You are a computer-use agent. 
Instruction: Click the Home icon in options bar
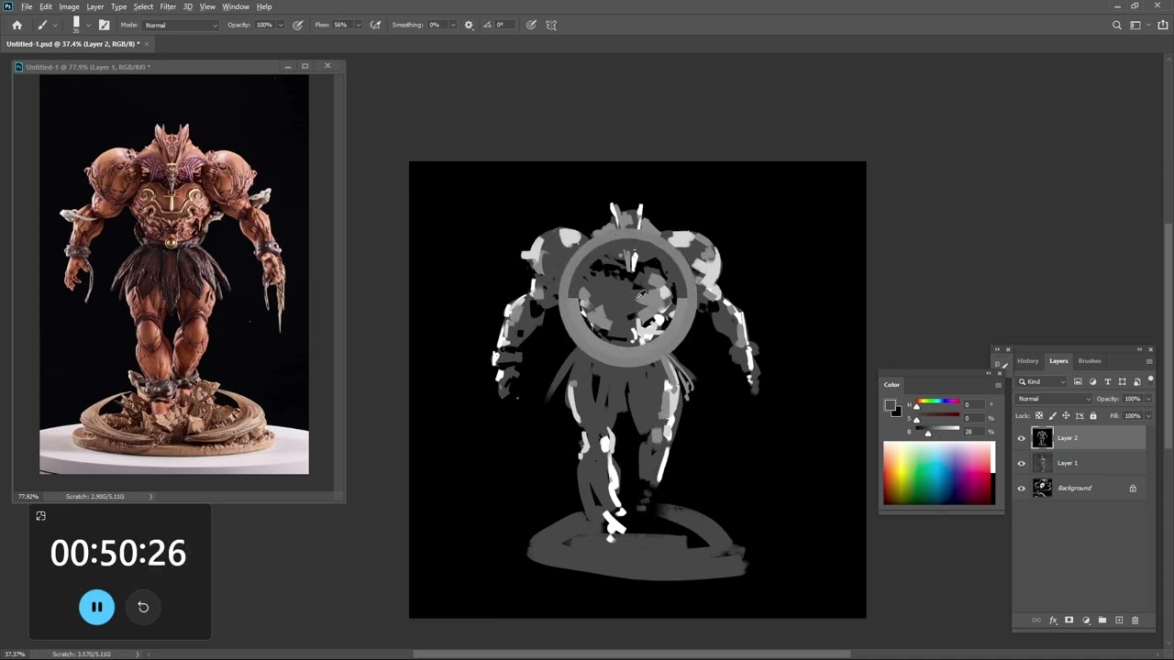(x=17, y=25)
